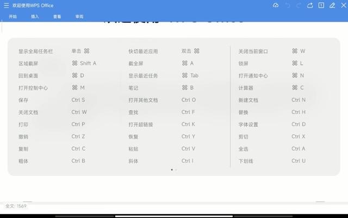Viewport: 348px width, 218px height.
Task: Click the Ctrl Z shortcut text
Action: (78, 136)
